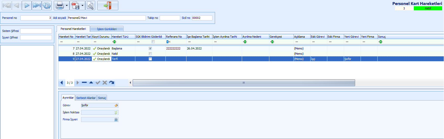444x139 pixels.
Task: Toggle SGK Bildirimi checkbox for the Terfi row
Action: pos(150,59)
